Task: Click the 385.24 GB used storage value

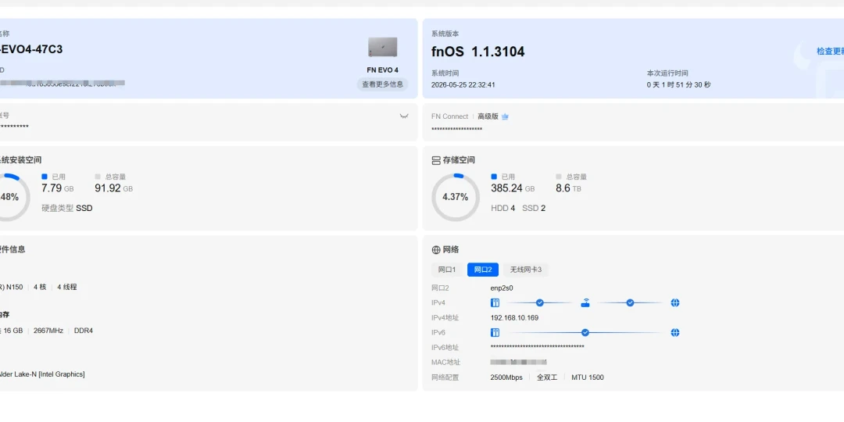Action: pyautogui.click(x=513, y=188)
